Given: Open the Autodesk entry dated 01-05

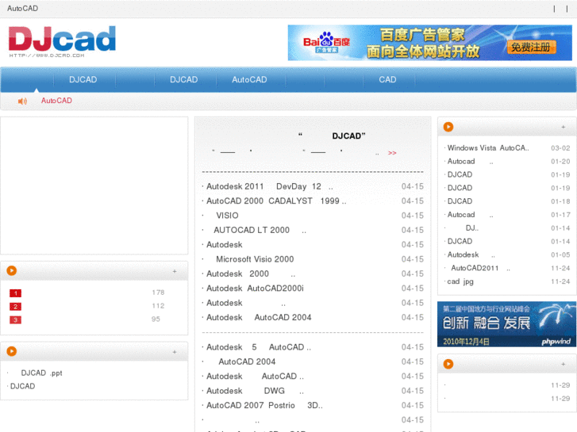Looking at the screenshot, I should (471, 254).
